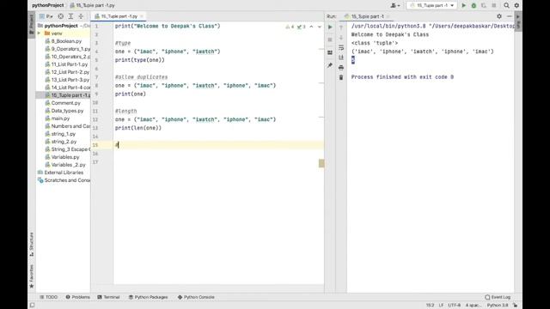Go to previous highlighted error arrow
Screen dimensions: 550x309
pos(311,27)
